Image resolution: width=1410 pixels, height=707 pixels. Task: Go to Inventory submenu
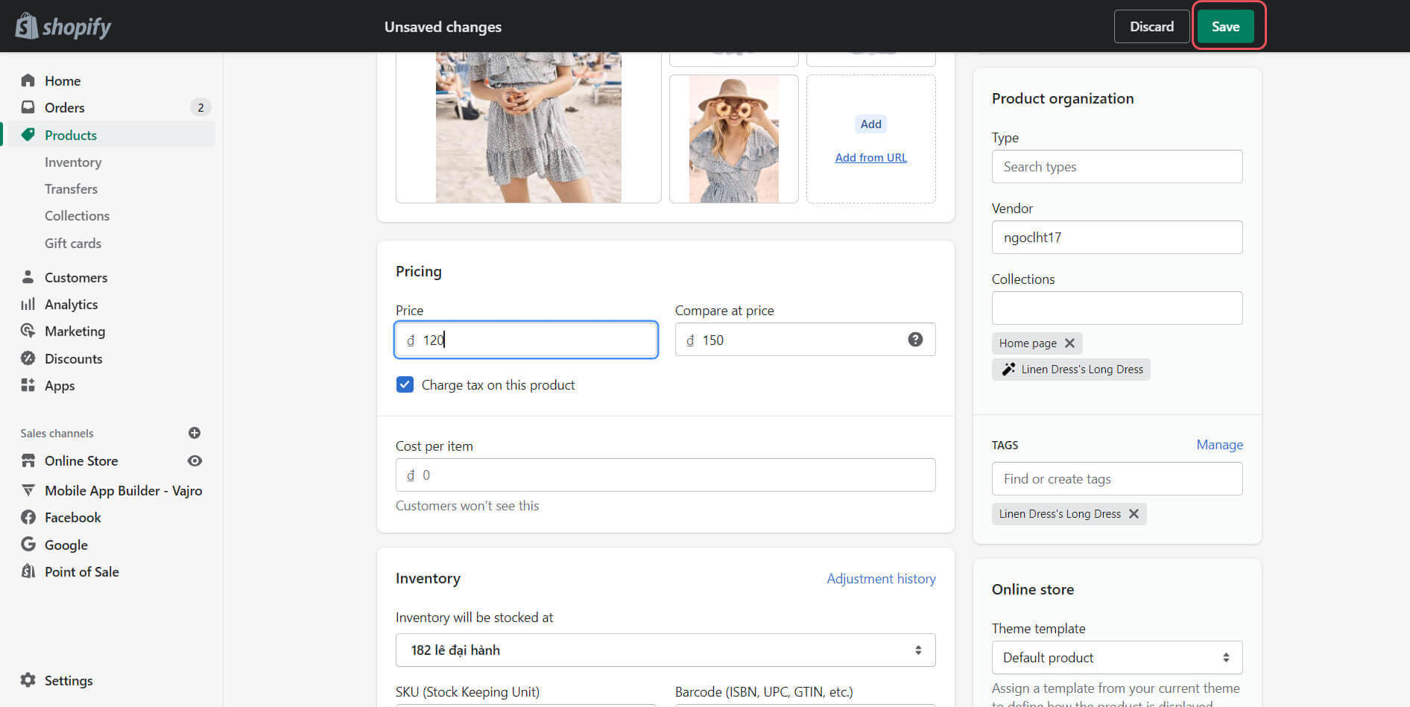tap(73, 162)
